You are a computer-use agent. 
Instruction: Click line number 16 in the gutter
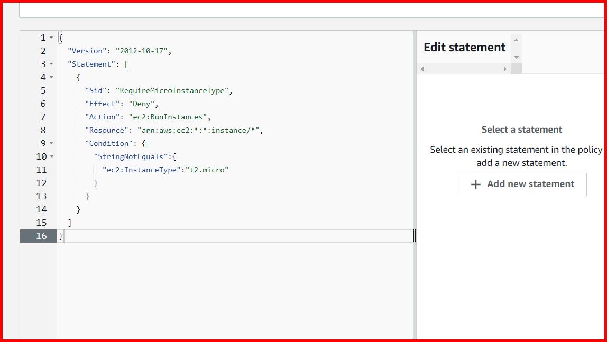pos(41,236)
